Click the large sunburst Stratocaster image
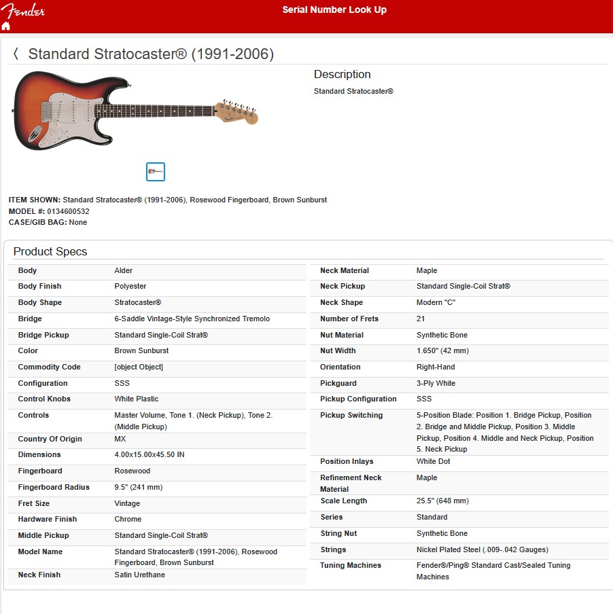This screenshot has height=614, width=613. click(135, 111)
